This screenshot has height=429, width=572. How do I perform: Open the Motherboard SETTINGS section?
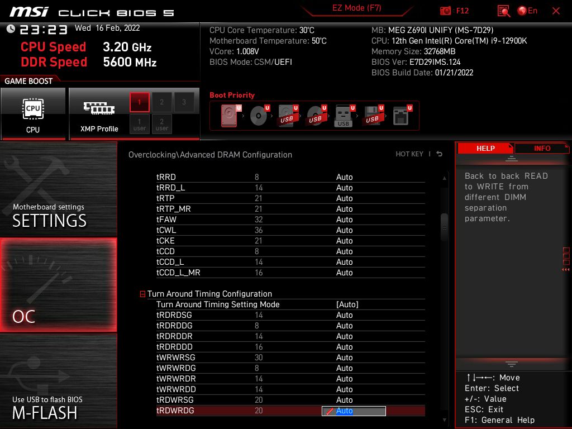[x=58, y=189]
